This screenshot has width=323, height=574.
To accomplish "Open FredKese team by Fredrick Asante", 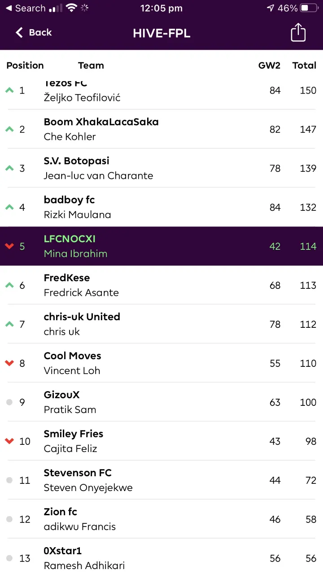I will coord(161,285).
